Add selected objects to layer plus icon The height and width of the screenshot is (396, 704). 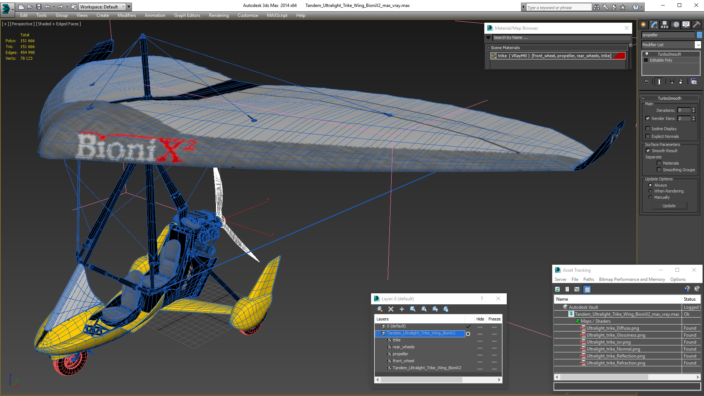(402, 309)
